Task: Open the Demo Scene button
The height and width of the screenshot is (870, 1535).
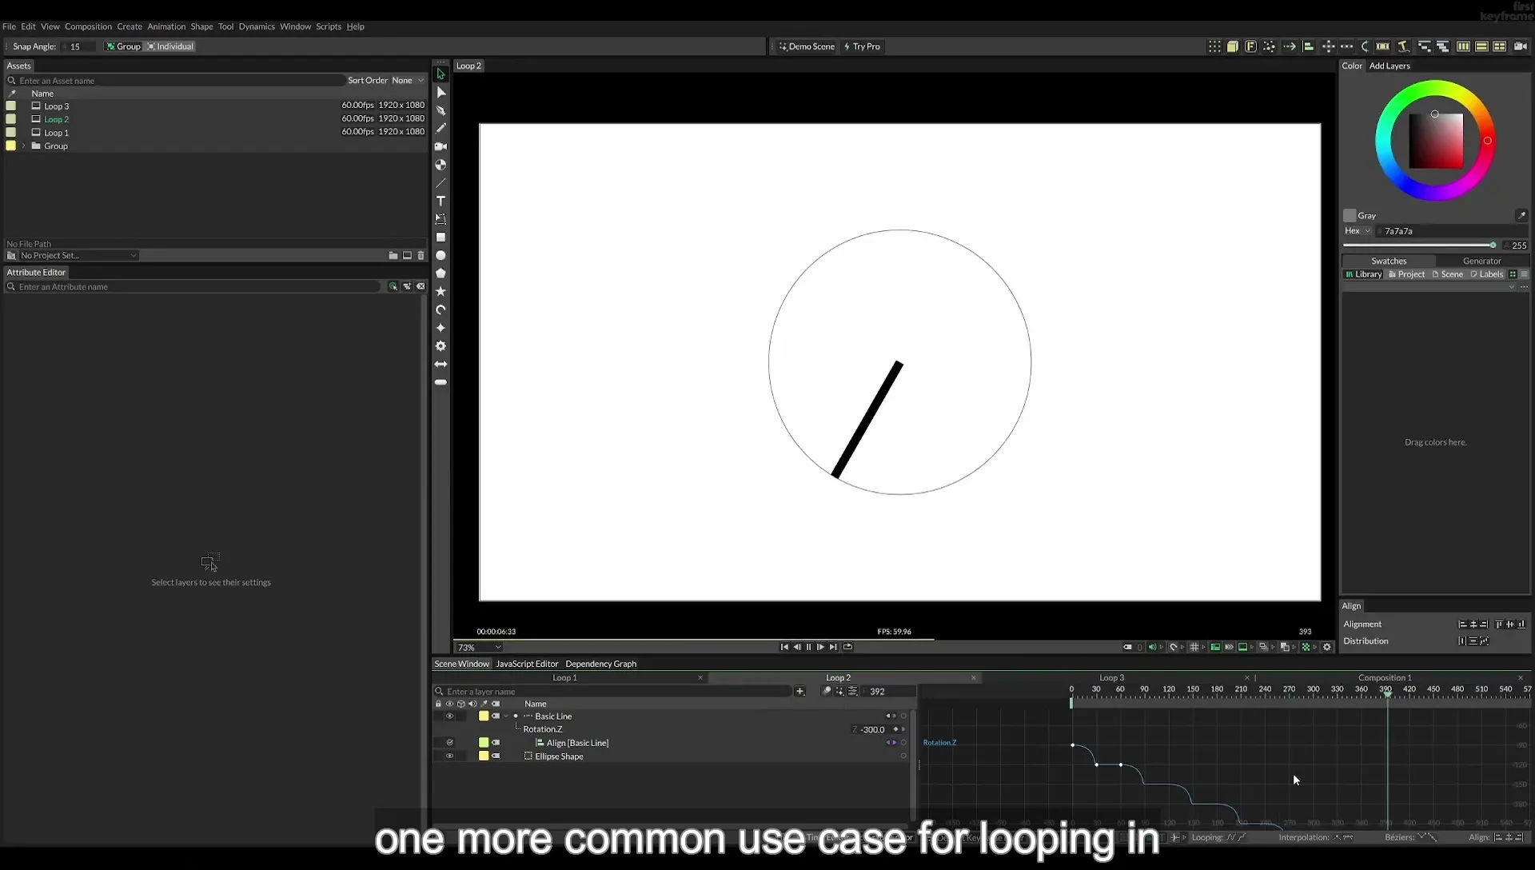Action: pos(807,46)
